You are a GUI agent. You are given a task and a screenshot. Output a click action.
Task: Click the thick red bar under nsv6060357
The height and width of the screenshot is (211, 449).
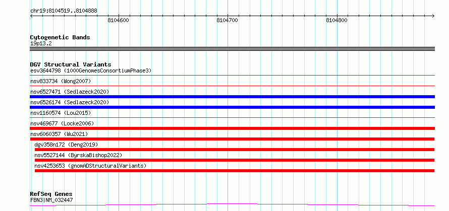pyautogui.click(x=232, y=139)
